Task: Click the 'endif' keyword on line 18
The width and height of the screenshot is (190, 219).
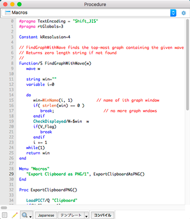Action: tap(39, 116)
